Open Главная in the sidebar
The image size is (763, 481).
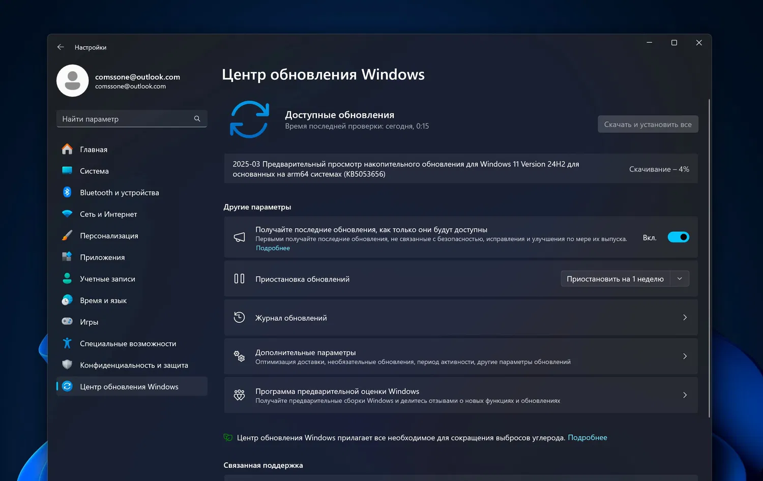[132, 149]
